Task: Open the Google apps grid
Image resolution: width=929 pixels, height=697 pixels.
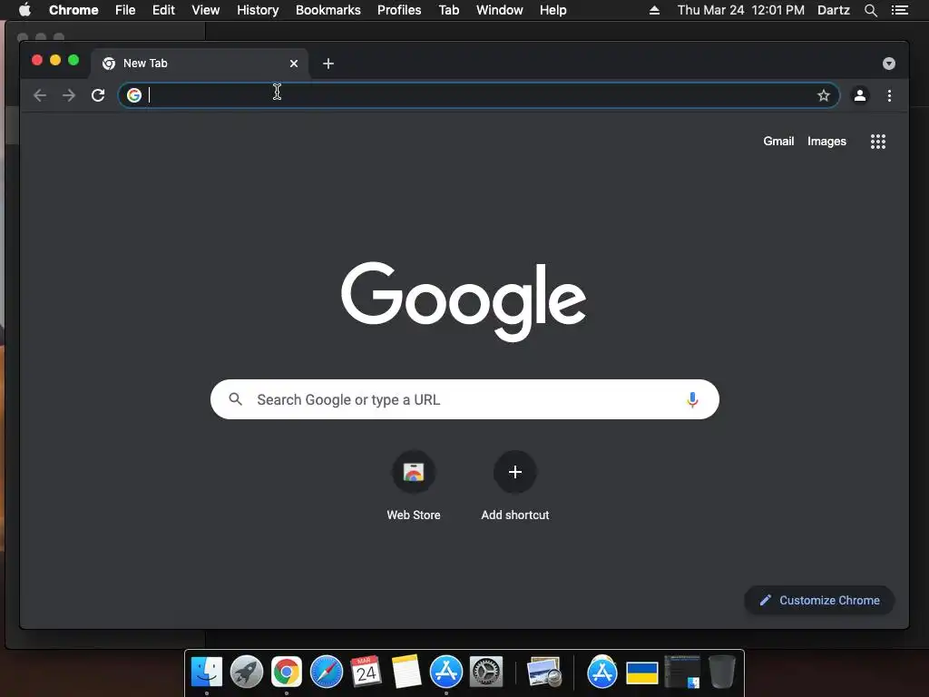Action: 878,141
